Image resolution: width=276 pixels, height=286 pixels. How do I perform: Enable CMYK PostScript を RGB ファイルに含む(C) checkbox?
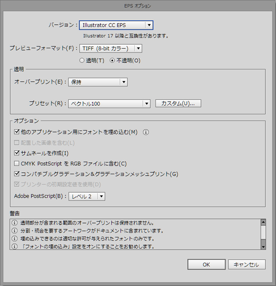[x=17, y=163]
